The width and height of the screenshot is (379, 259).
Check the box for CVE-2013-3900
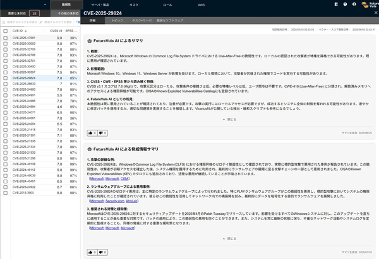click(5, 193)
